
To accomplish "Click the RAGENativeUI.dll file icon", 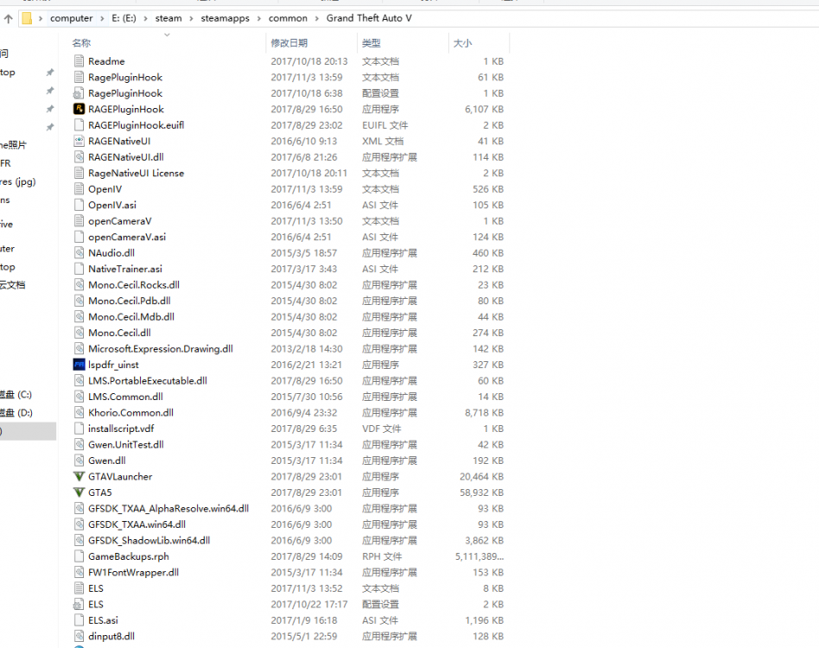I will click(x=79, y=157).
